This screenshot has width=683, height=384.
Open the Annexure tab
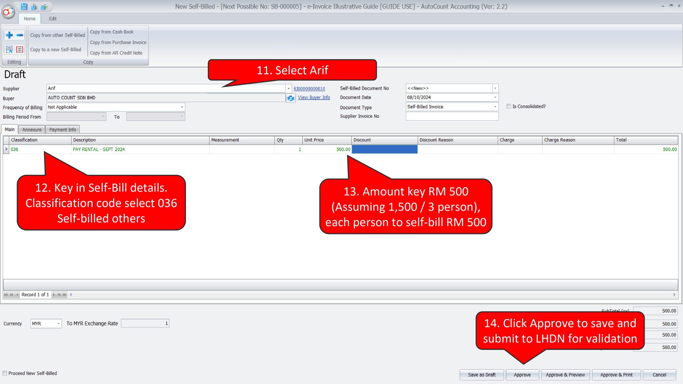[x=32, y=130]
